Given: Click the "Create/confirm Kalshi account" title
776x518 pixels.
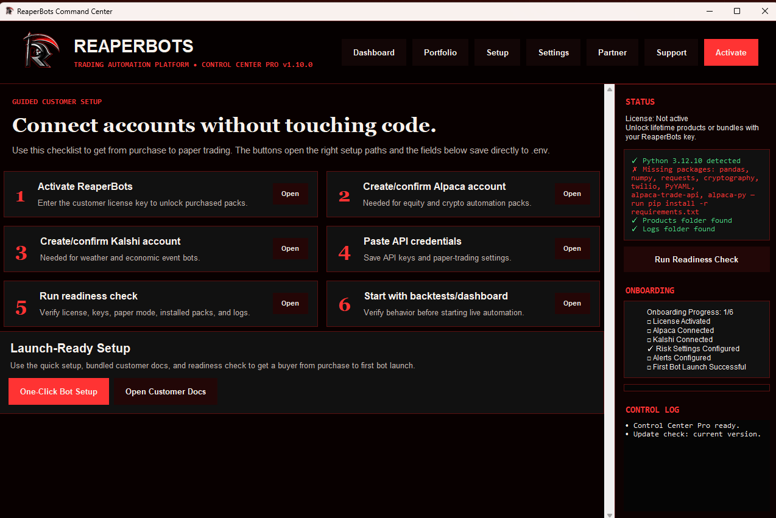Looking at the screenshot, I should coord(110,241).
